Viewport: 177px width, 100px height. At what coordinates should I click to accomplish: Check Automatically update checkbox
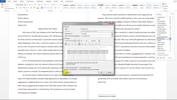pyautogui.click(x=79, y=68)
